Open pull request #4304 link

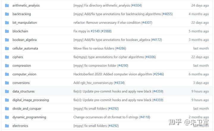tap(136, 5)
